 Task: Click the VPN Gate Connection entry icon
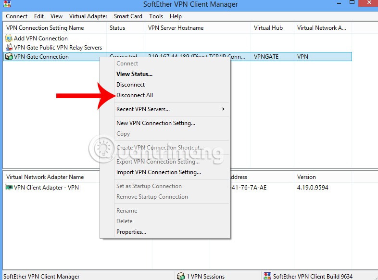point(9,56)
